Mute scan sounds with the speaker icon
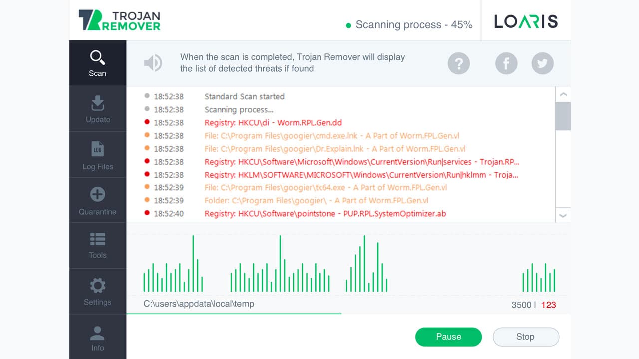Viewport: 639px width, 359px height. tap(154, 63)
